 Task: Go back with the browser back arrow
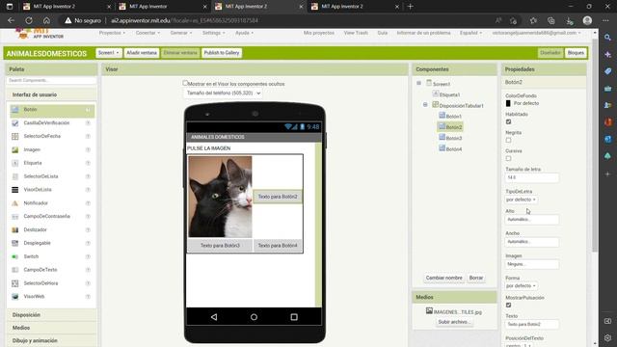pyautogui.click(x=11, y=20)
